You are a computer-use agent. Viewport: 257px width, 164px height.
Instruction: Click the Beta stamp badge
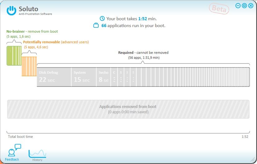(x=219, y=9)
